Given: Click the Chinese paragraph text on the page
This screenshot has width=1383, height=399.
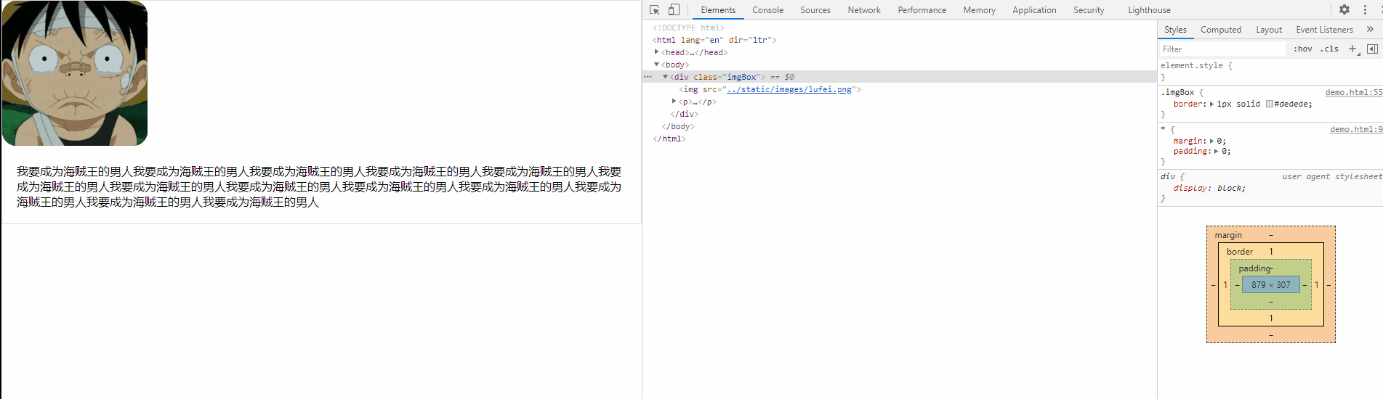Looking at the screenshot, I should coord(319,186).
